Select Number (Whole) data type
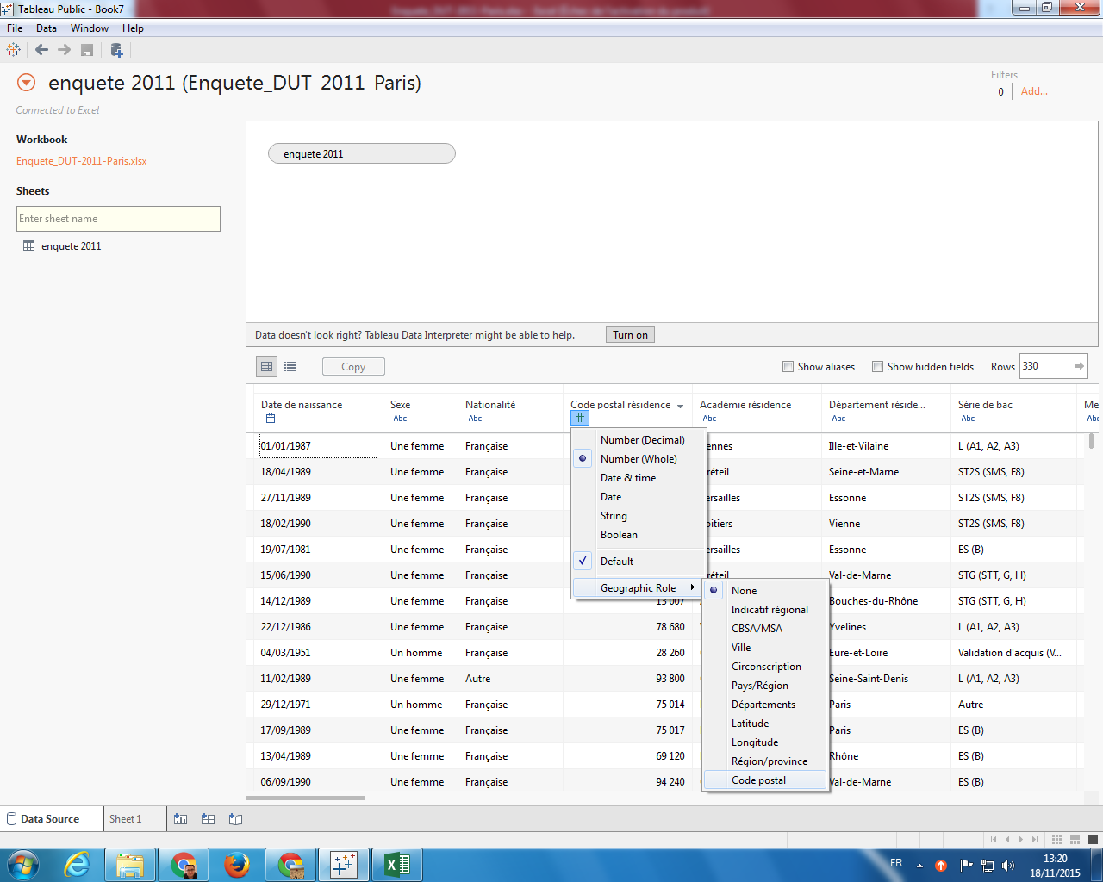The image size is (1103, 882). [639, 459]
